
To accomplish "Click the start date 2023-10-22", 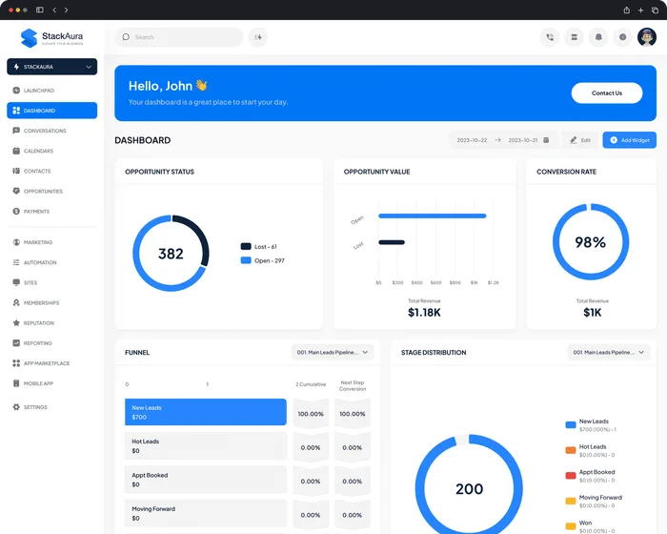I will coord(472,140).
